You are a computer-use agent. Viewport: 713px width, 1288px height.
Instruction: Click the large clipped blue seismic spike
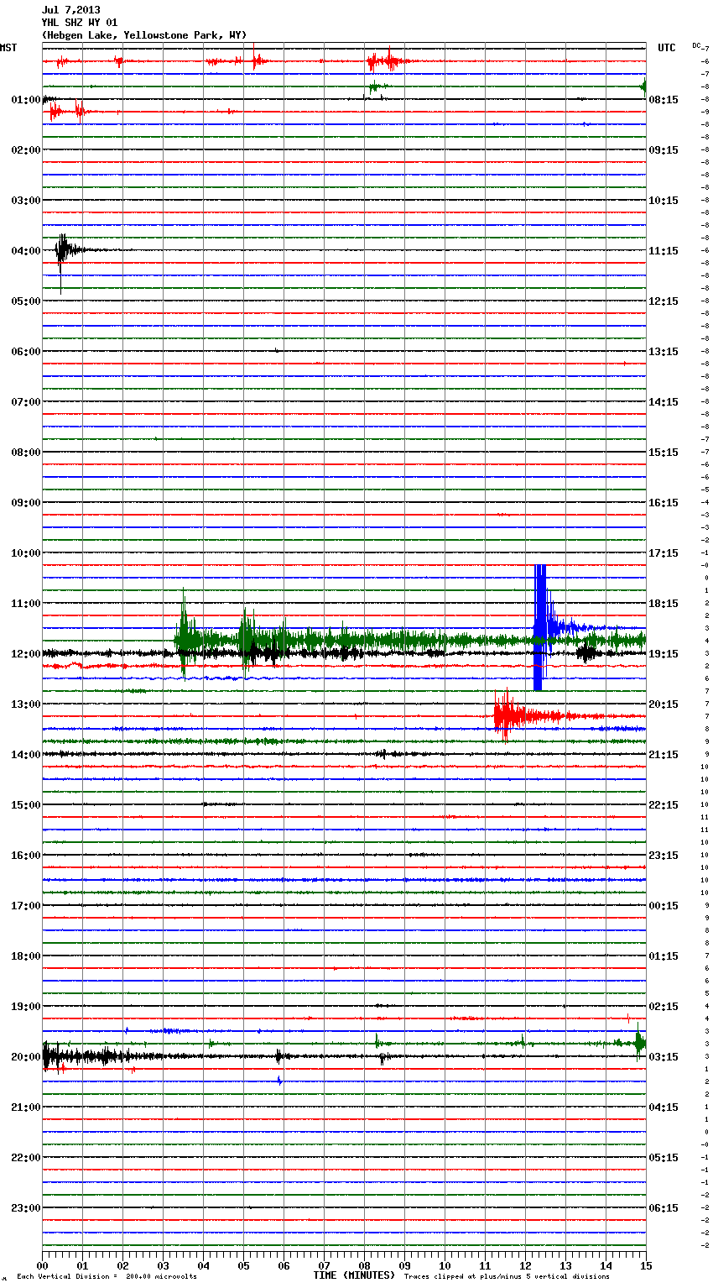539,627
